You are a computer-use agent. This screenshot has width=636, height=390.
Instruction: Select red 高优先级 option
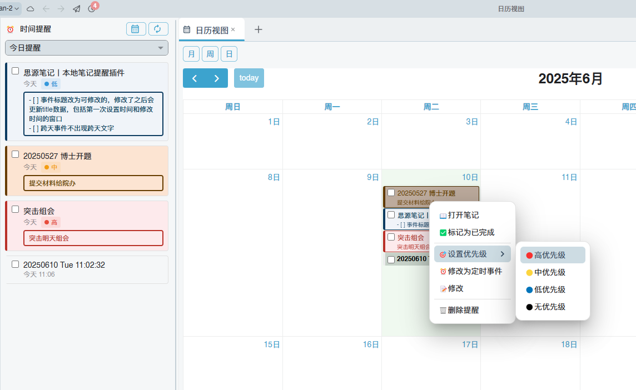(553, 255)
